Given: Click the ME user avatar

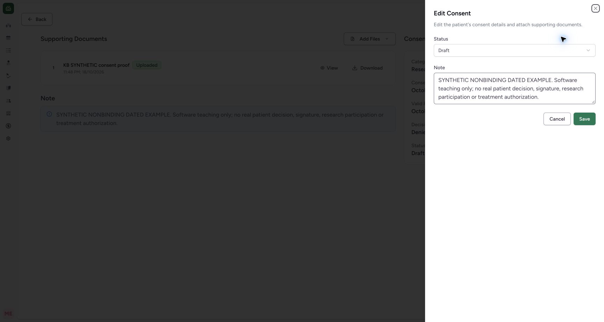Looking at the screenshot, I should tap(8, 314).
